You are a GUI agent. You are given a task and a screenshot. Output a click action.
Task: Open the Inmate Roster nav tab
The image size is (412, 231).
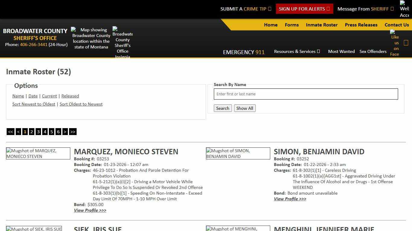click(322, 25)
